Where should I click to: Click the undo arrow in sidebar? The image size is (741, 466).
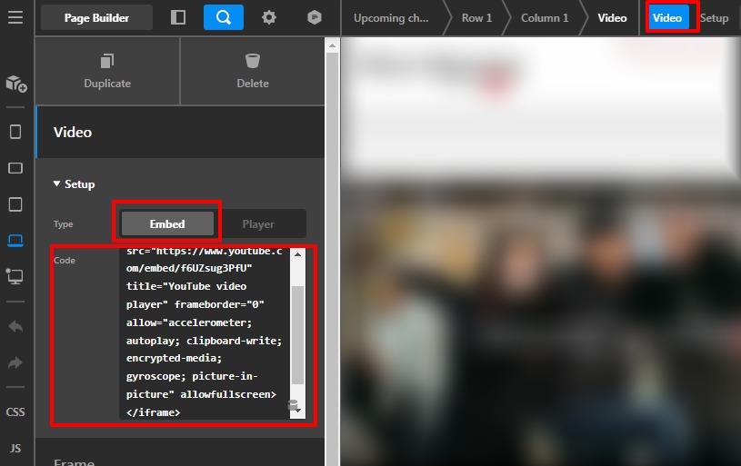pos(15,326)
